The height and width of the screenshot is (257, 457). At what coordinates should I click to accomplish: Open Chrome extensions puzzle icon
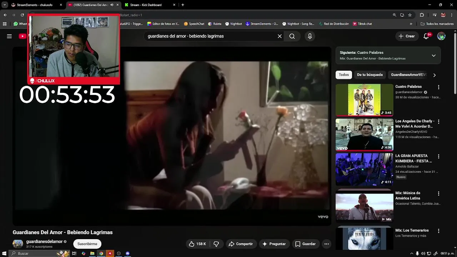pos(422,15)
